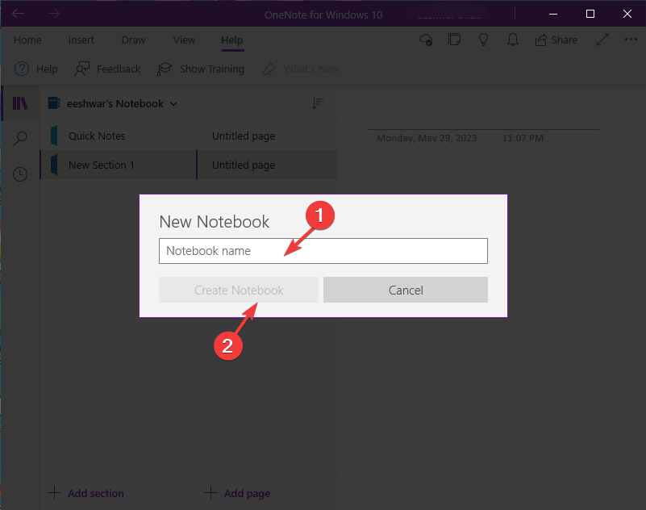
Task: Select the Help tab
Action: click(232, 40)
